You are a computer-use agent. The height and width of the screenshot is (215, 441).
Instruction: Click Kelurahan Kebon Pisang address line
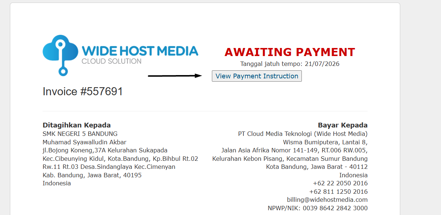(x=290, y=159)
